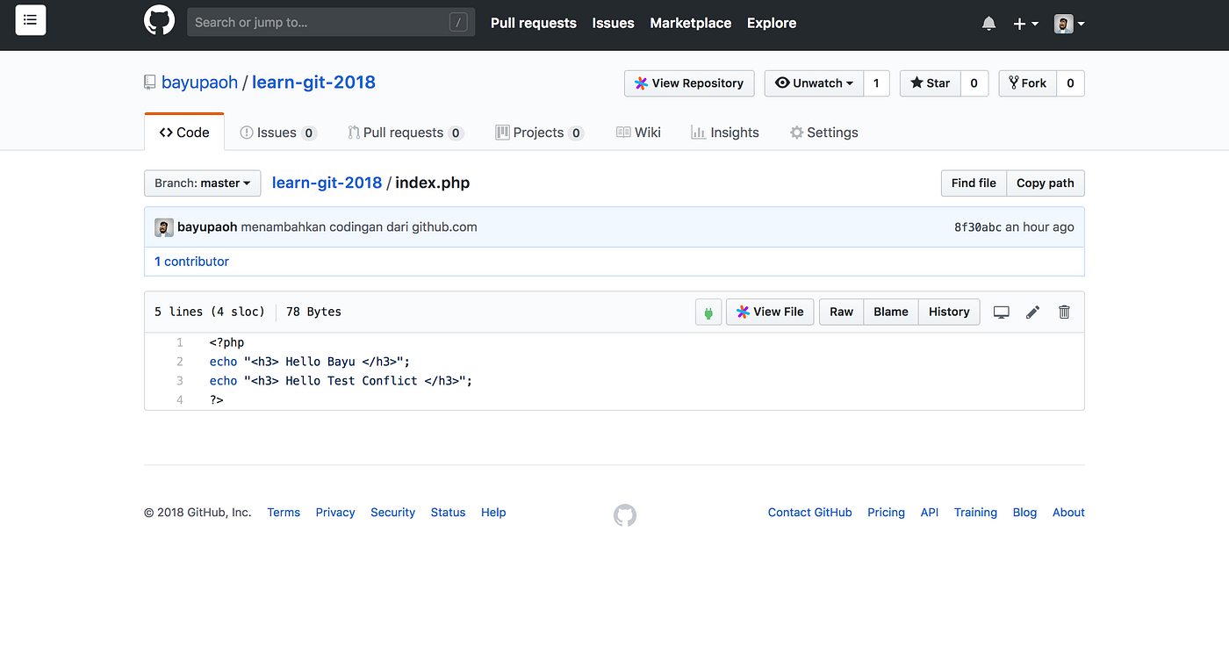Edit index.php with the pencil icon
Image resolution: width=1229 pixels, height=668 pixels.
click(1032, 312)
